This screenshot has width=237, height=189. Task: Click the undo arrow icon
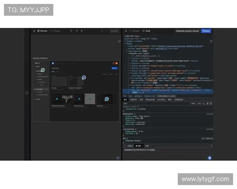(x=102, y=31)
